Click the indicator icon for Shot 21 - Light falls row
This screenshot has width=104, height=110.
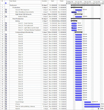click(x=6, y=28)
